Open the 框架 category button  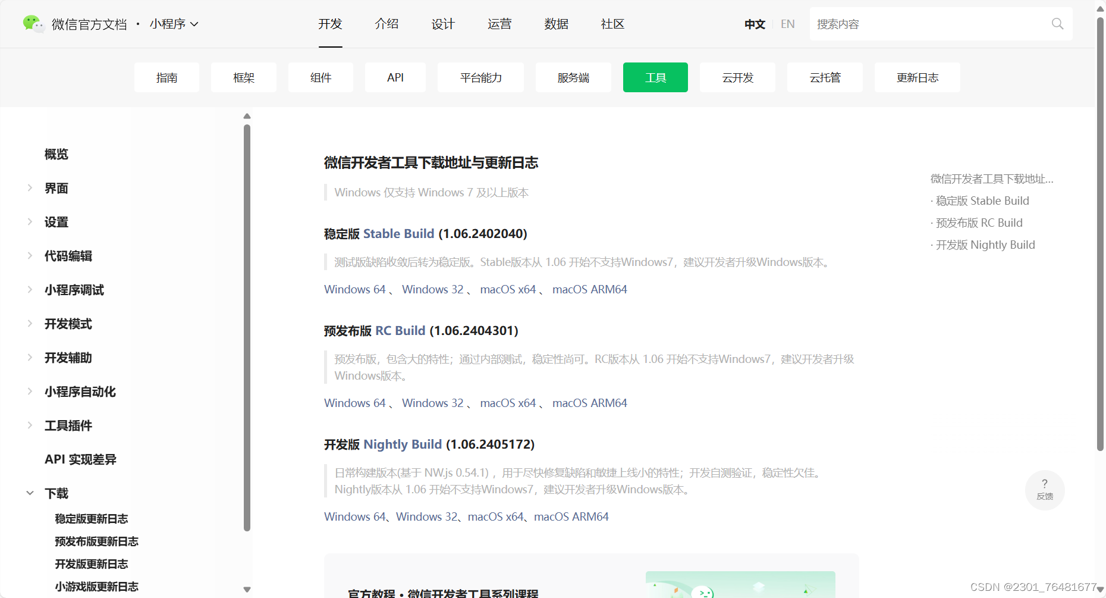(x=244, y=77)
